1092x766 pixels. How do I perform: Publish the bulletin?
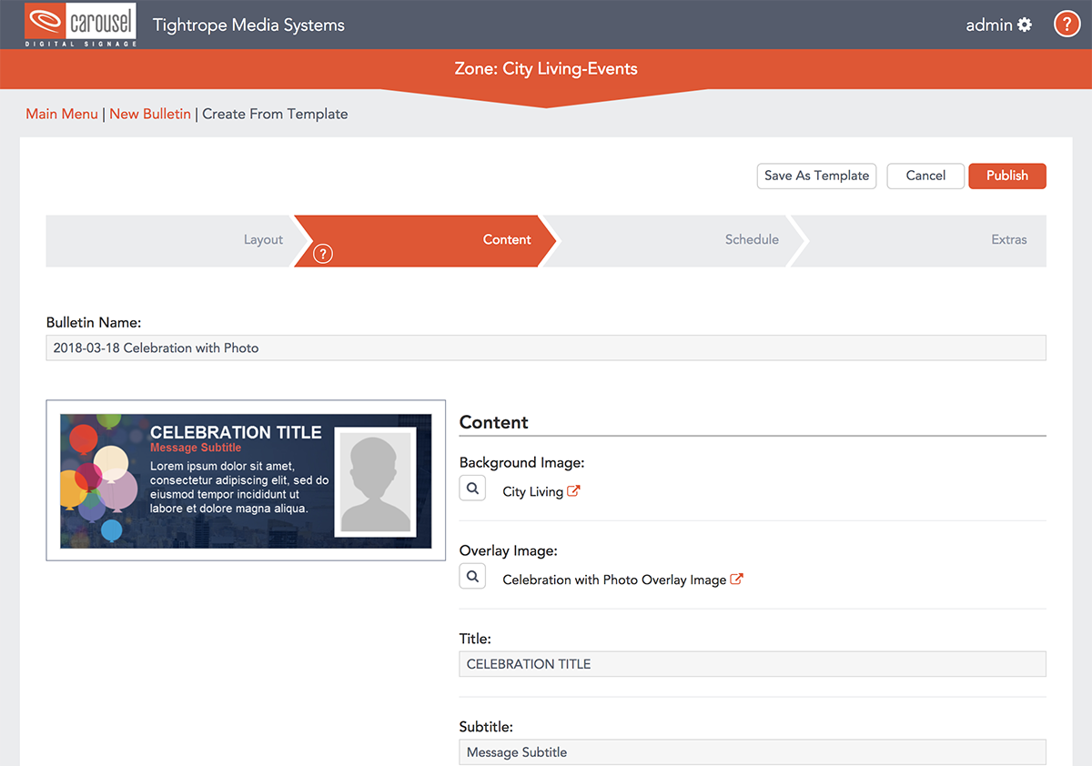coord(1007,176)
